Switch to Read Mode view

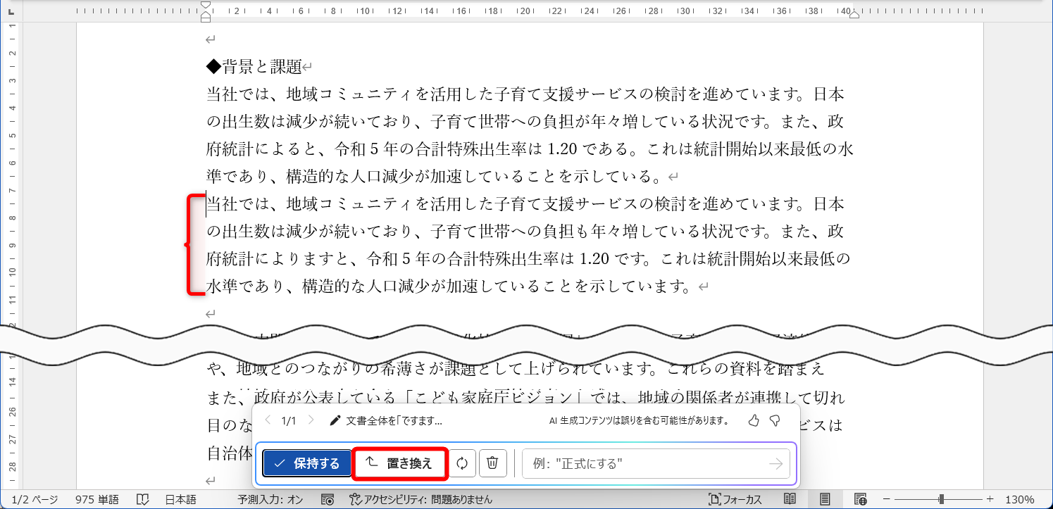coord(790,498)
